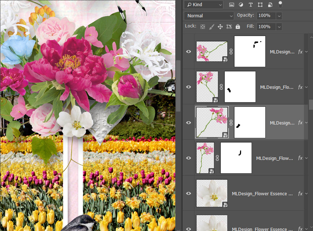Click fx icon on the selected layer
The image size is (313, 231).
pos(300,123)
